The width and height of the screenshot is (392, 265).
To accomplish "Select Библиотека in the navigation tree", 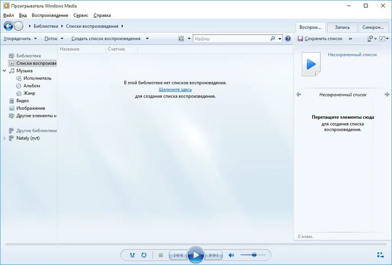I will coord(28,56).
